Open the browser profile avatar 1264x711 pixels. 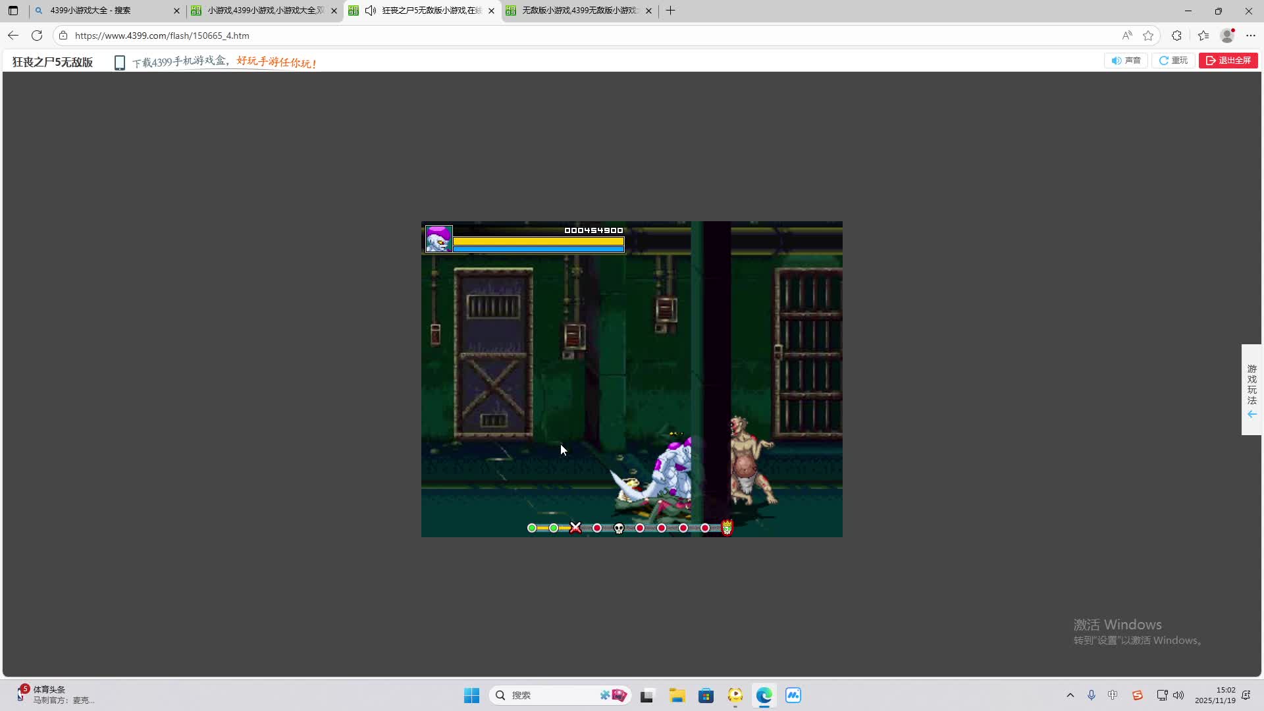1227,36
